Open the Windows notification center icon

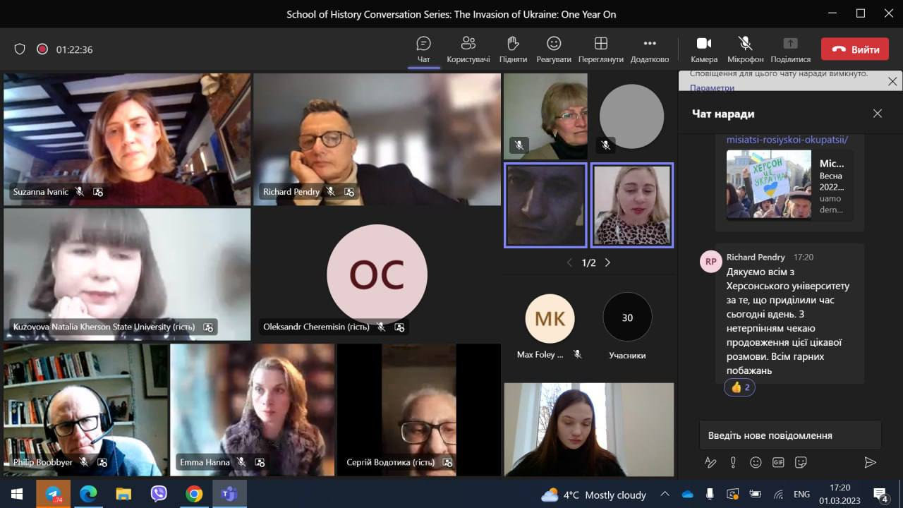[x=880, y=494]
